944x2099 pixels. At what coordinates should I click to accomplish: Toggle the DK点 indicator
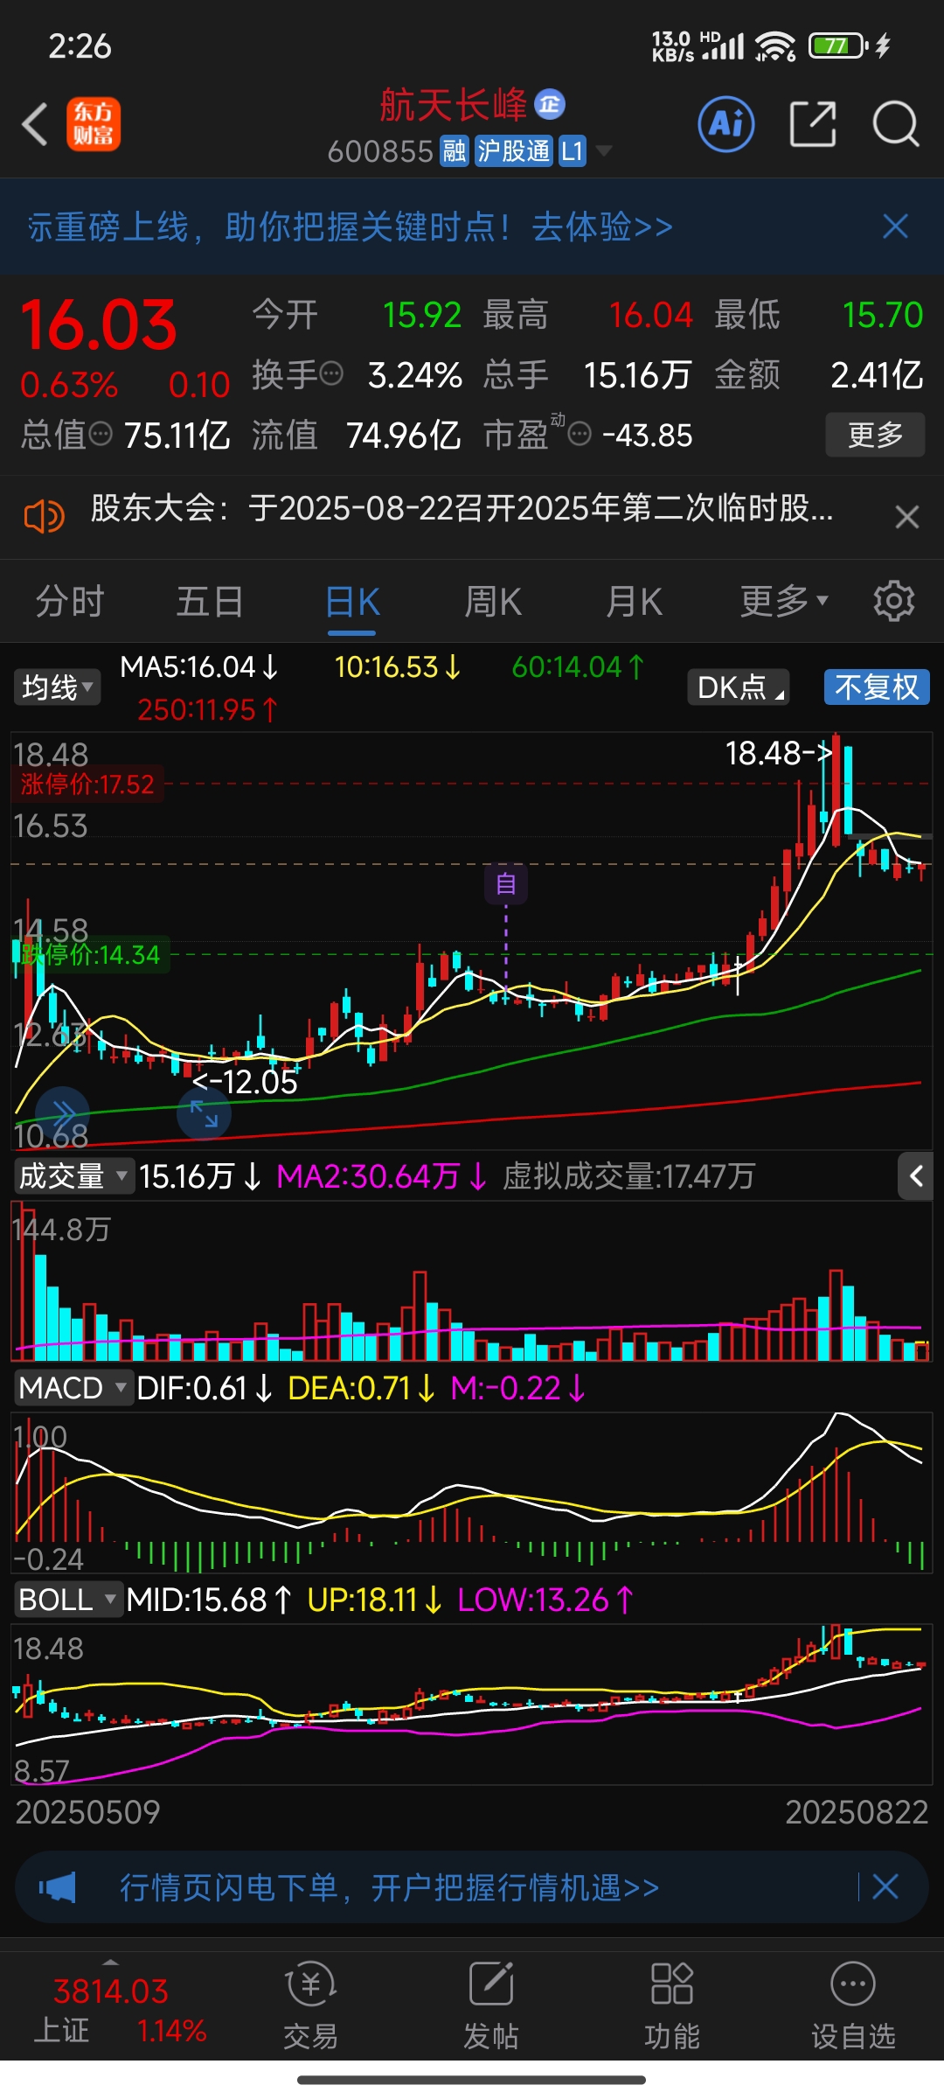(739, 687)
